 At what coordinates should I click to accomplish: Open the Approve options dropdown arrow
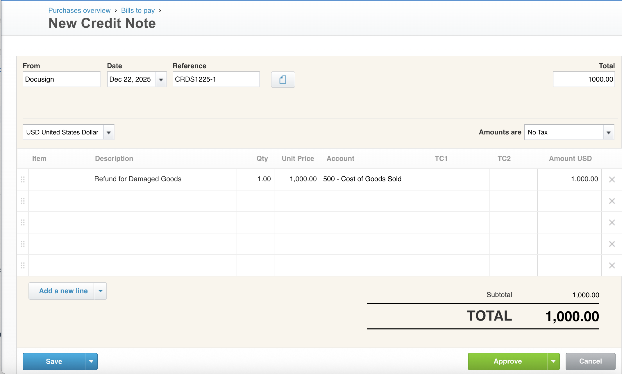pyautogui.click(x=553, y=362)
